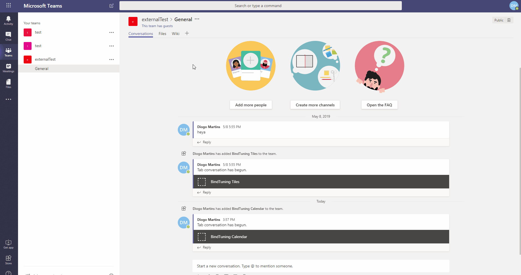The height and width of the screenshot is (275, 521).
Task: Click the conversation vertical scrollbar
Action: point(520,161)
